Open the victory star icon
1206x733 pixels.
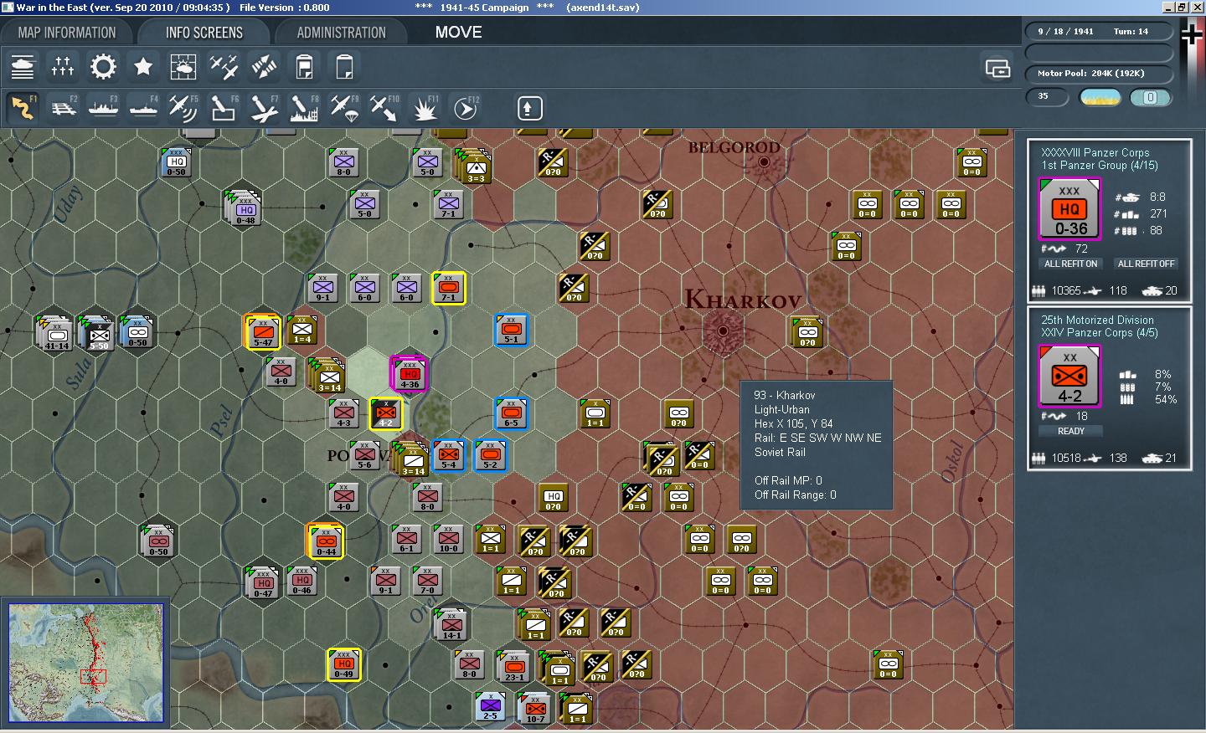[x=143, y=66]
